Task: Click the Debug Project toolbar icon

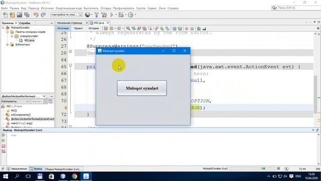Action: pos(121,15)
